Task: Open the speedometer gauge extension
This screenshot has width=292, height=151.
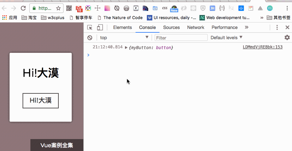Action: (x=145, y=8)
